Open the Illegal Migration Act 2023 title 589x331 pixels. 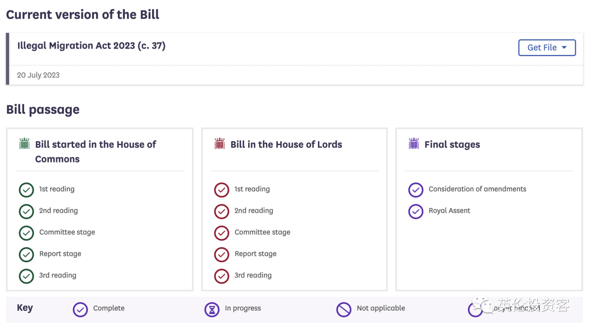point(91,46)
